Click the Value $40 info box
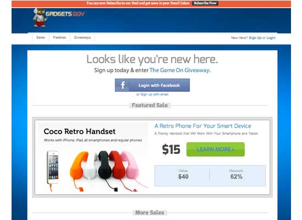This screenshot has height=220, width=302. click(x=183, y=175)
